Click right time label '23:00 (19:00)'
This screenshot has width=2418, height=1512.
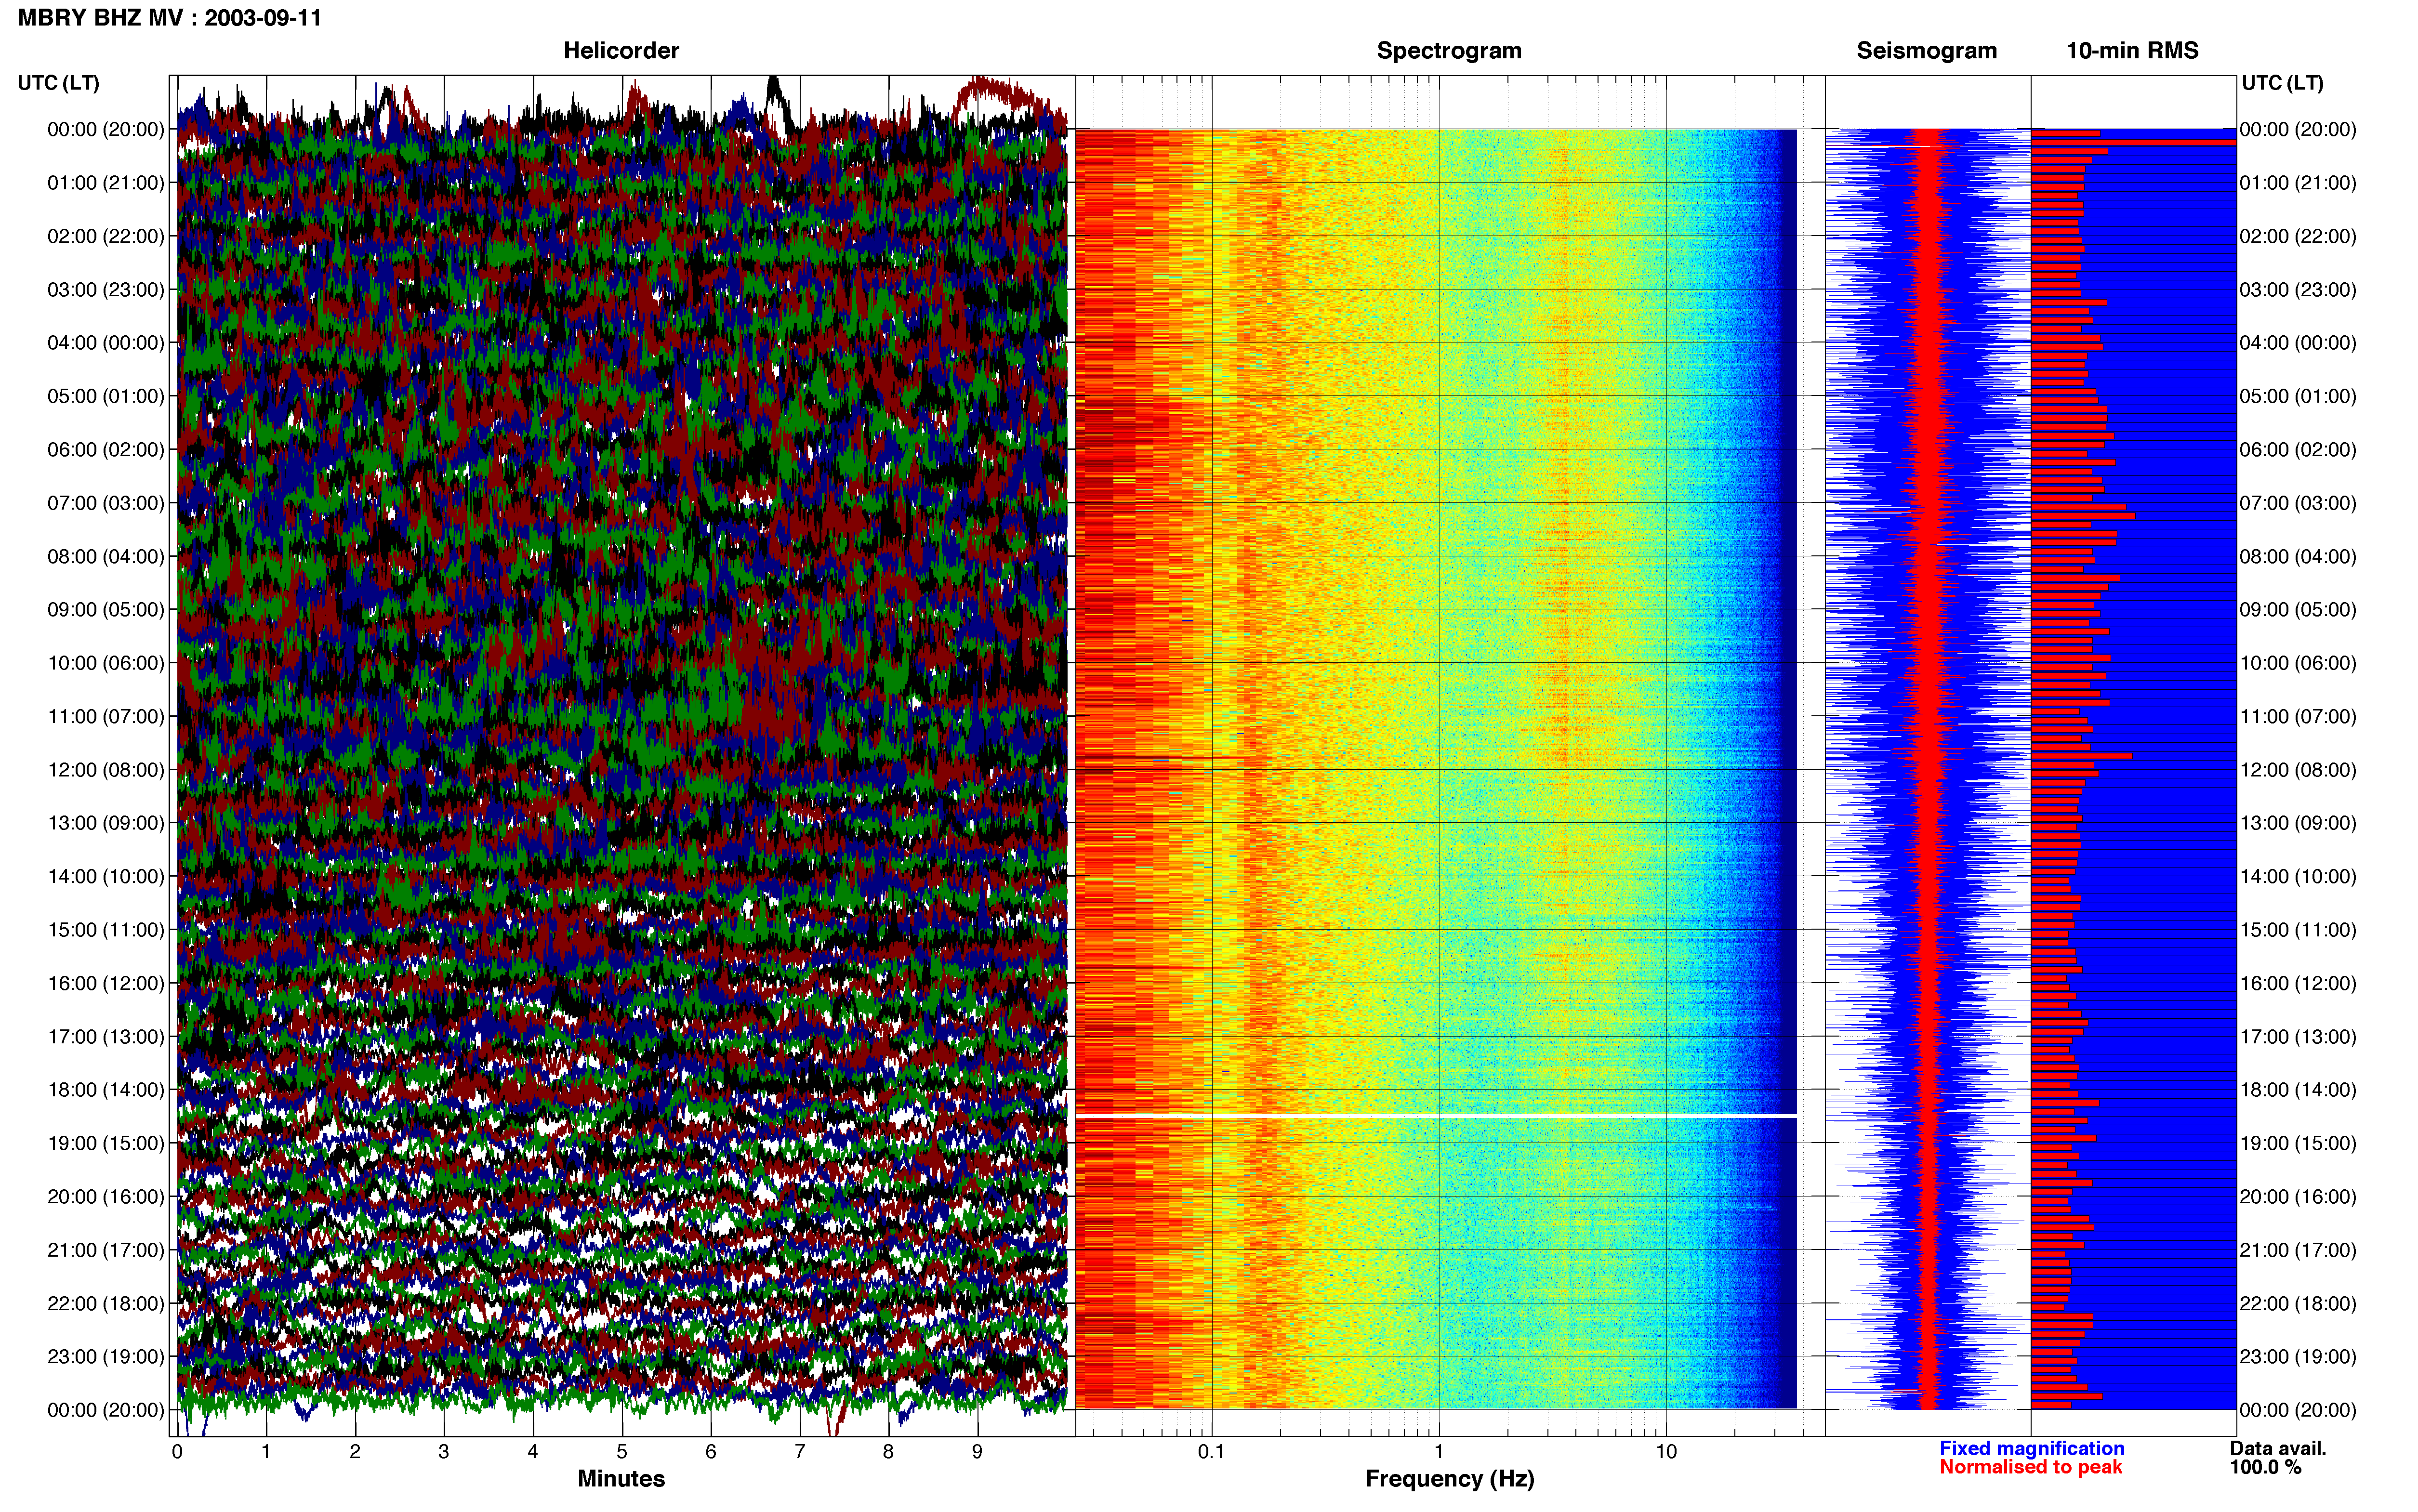(2298, 1357)
